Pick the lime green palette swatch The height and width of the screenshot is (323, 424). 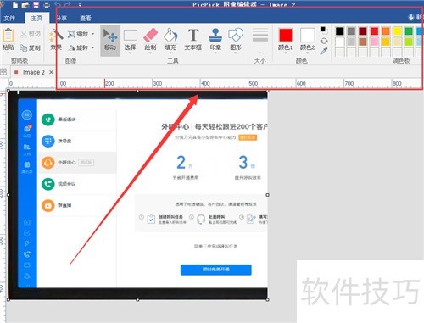[409, 42]
